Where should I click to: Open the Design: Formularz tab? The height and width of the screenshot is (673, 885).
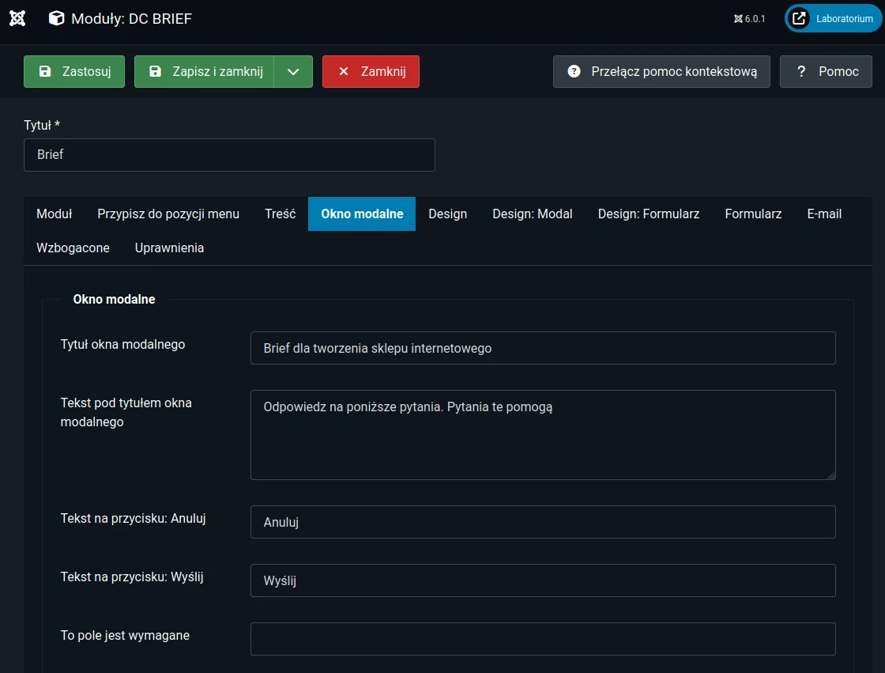pos(648,214)
